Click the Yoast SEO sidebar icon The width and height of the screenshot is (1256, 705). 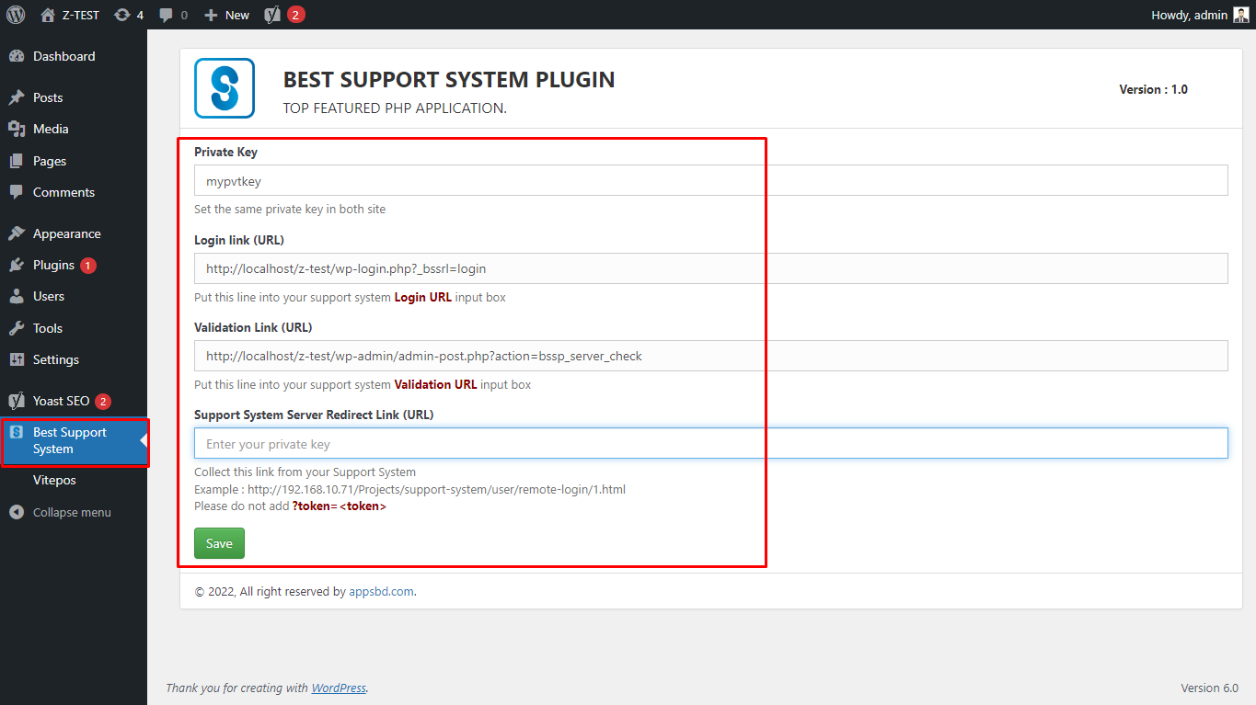[17, 401]
